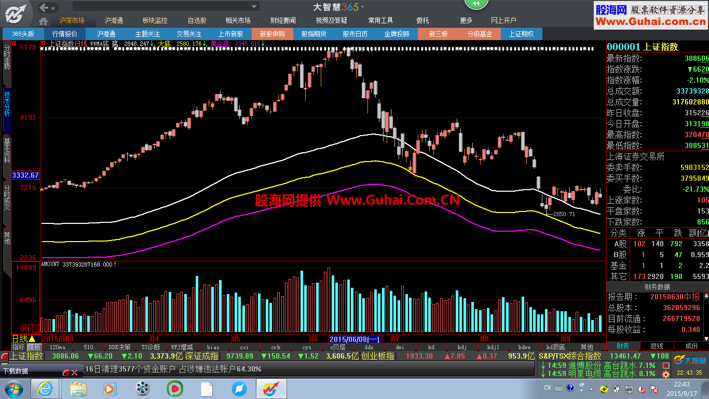
Task: Apply the DDE决策 indicator
Action: 119,347
